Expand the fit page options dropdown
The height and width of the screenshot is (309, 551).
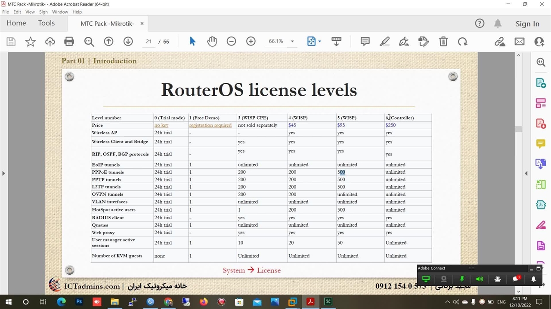[x=319, y=42]
